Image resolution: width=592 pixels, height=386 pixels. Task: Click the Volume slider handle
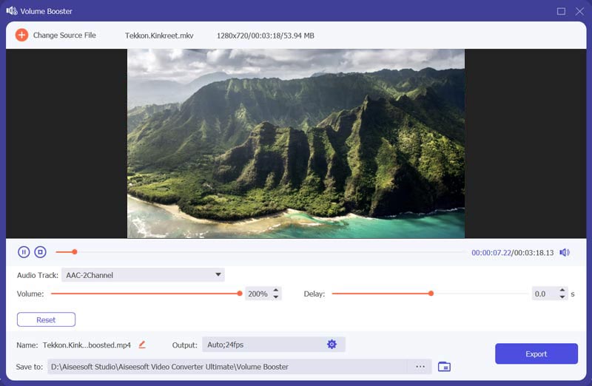point(240,294)
